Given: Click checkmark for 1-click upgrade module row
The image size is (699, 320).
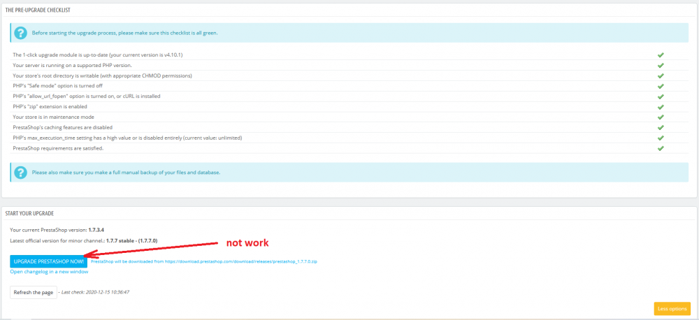Looking at the screenshot, I should click(x=661, y=54).
